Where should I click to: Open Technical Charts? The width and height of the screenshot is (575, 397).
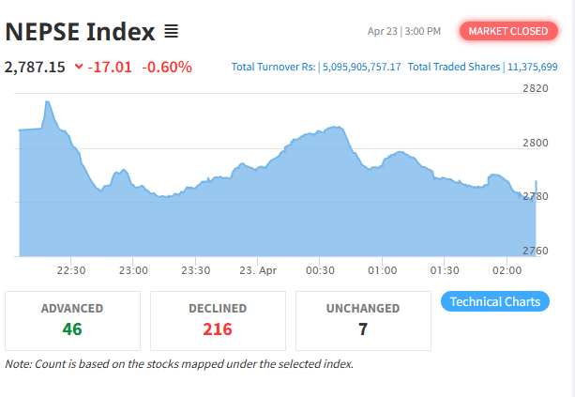494,301
